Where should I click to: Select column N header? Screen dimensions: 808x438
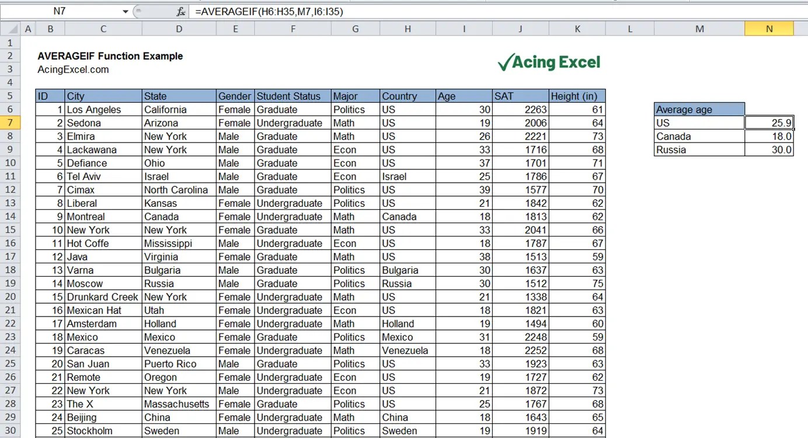coord(769,27)
